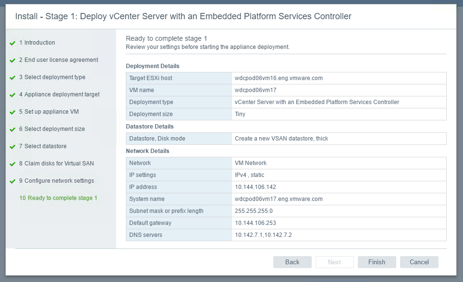Click the checkmark next to Claim disks for Virtual SAN
The image size is (463, 282).
12,164
